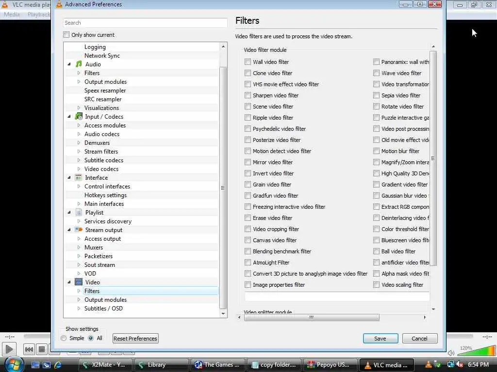Switch to VLC media taskbar window
The height and width of the screenshot is (372, 497).
pyautogui.click(x=387, y=365)
